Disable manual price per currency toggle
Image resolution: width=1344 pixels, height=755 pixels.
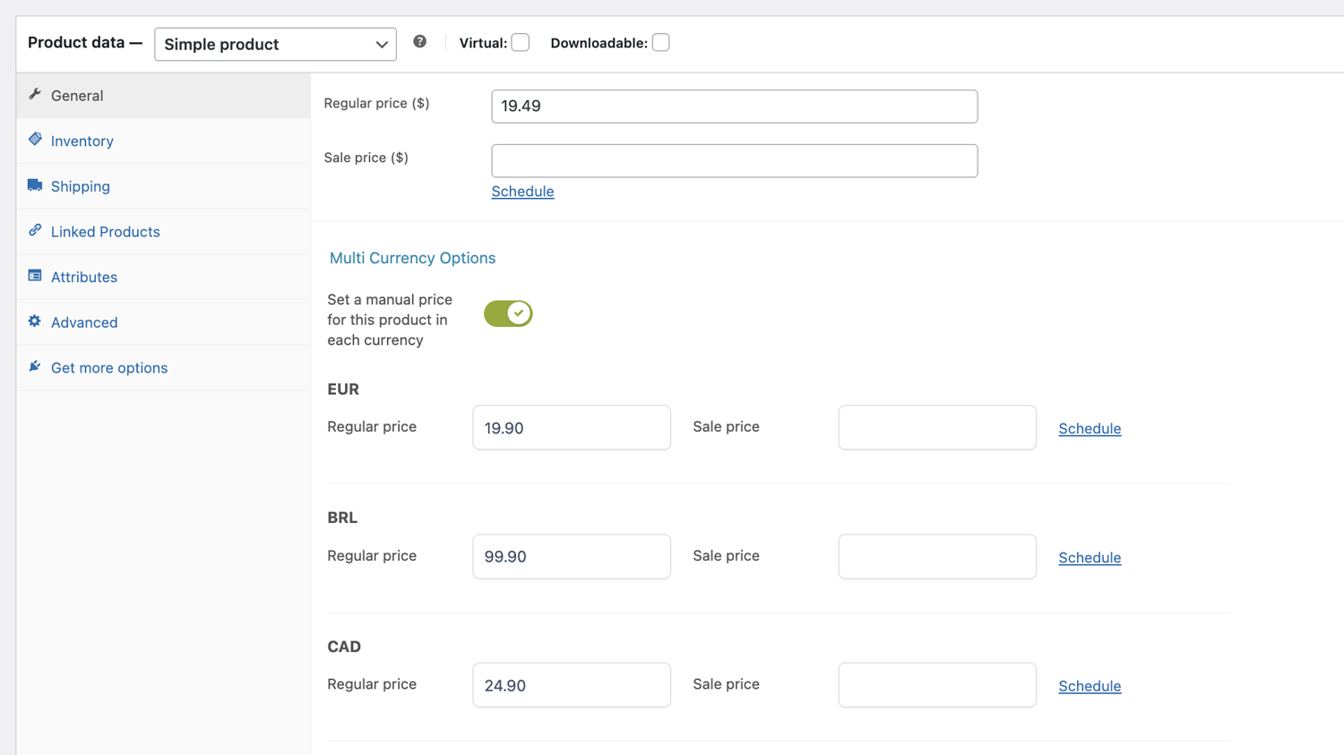pyautogui.click(x=508, y=313)
